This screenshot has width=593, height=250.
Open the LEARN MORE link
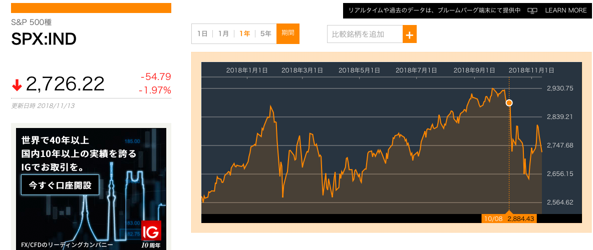(566, 10)
